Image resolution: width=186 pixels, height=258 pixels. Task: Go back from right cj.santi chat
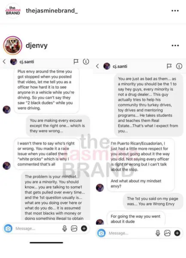(x=98, y=66)
